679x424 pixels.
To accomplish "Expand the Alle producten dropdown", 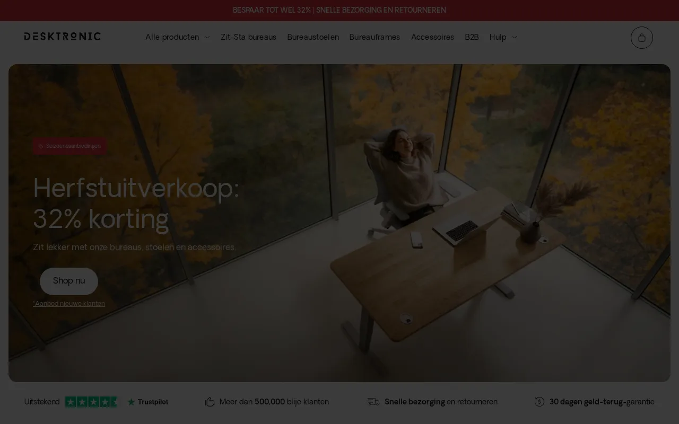I will coord(177,37).
